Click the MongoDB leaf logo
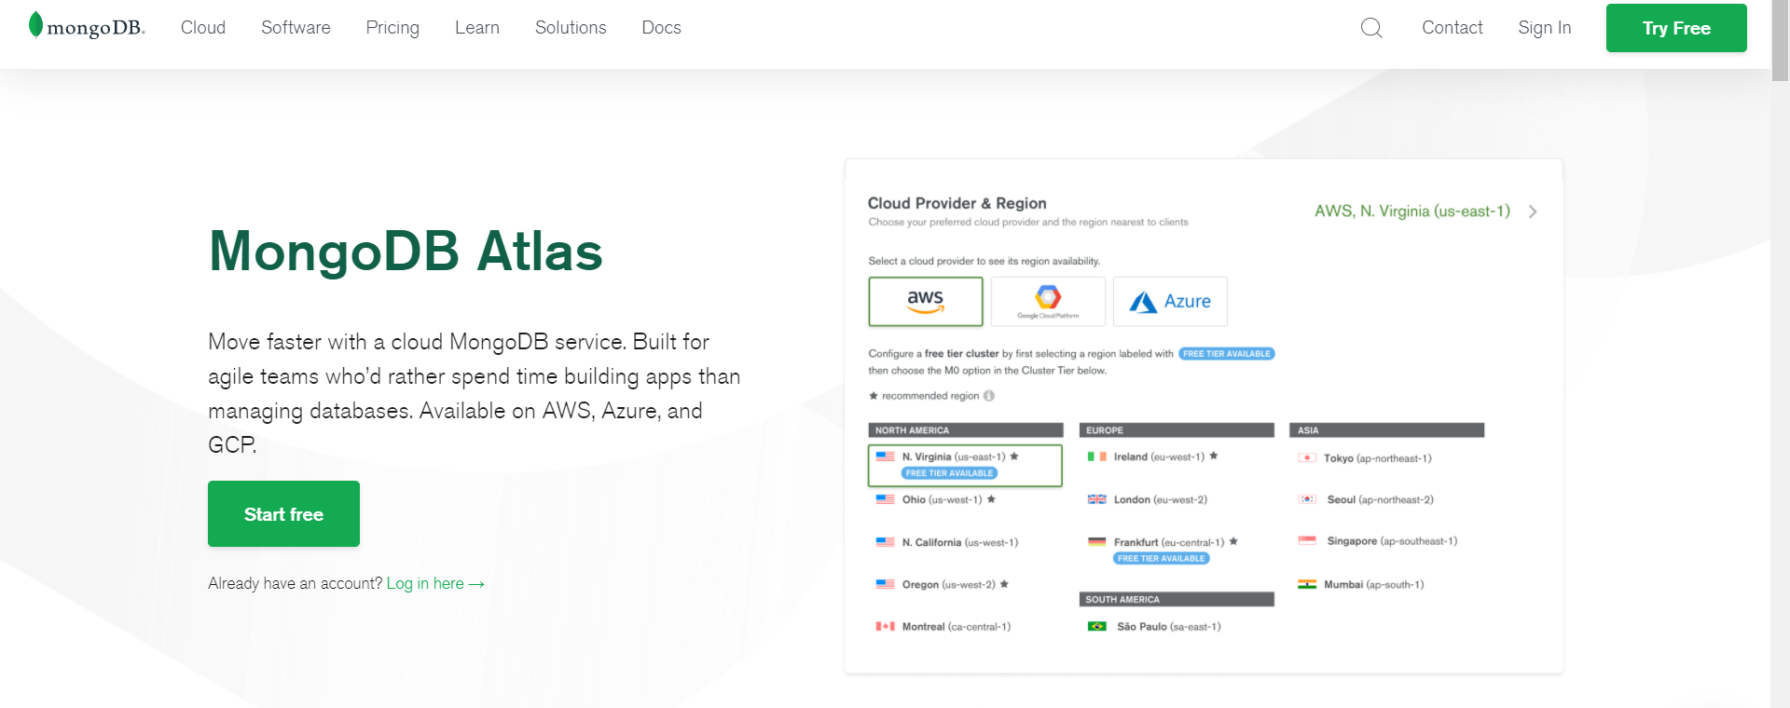Screen dimensions: 1790x708 click(x=35, y=25)
